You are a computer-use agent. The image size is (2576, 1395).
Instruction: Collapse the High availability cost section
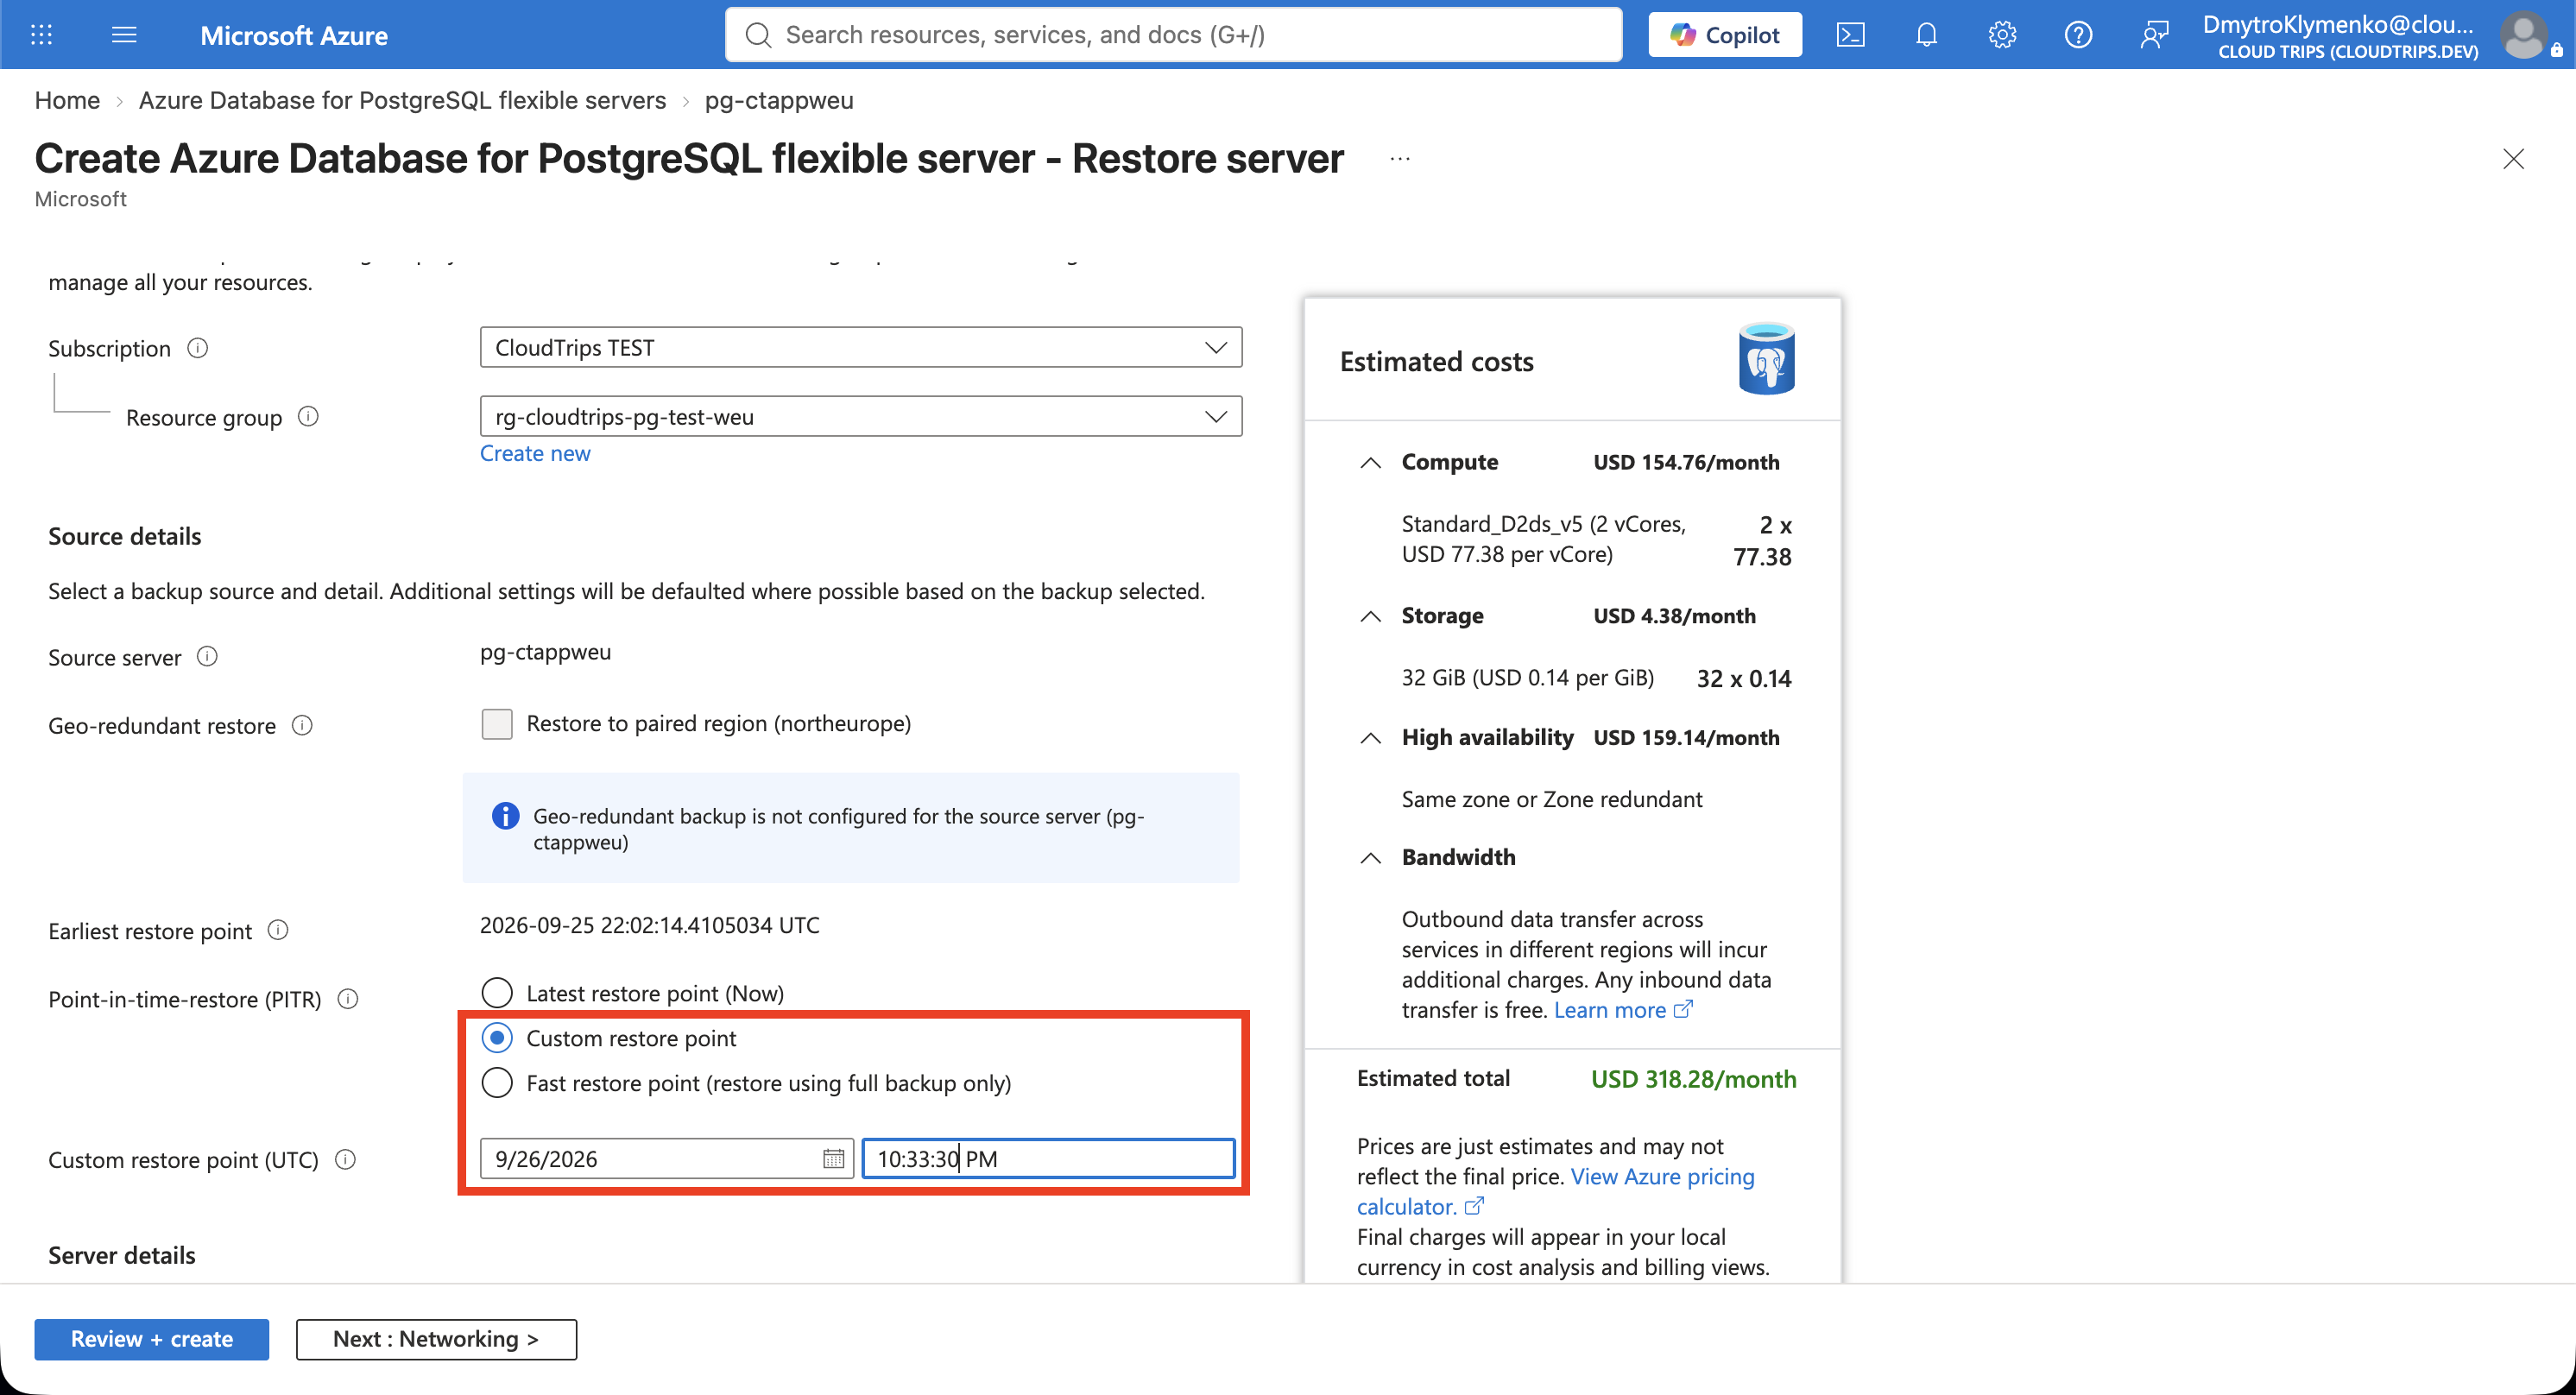1371,738
